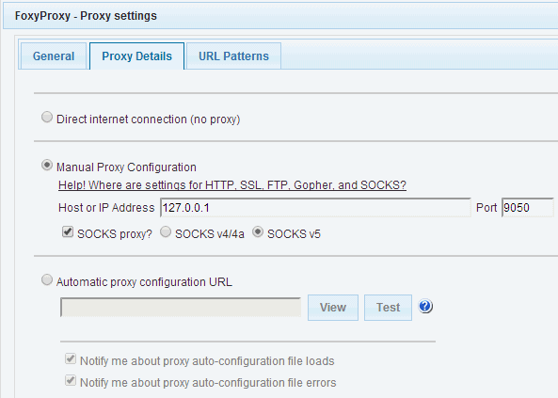The height and width of the screenshot is (398, 558).
Task: Uncheck the SOCKS proxy? checkbox
Action: (68, 232)
